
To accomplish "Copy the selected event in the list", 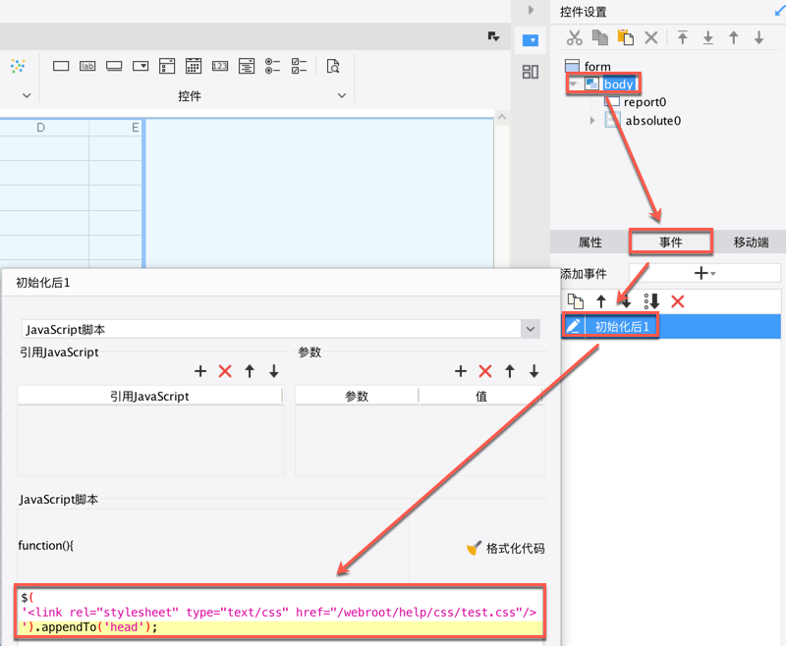I will point(576,301).
